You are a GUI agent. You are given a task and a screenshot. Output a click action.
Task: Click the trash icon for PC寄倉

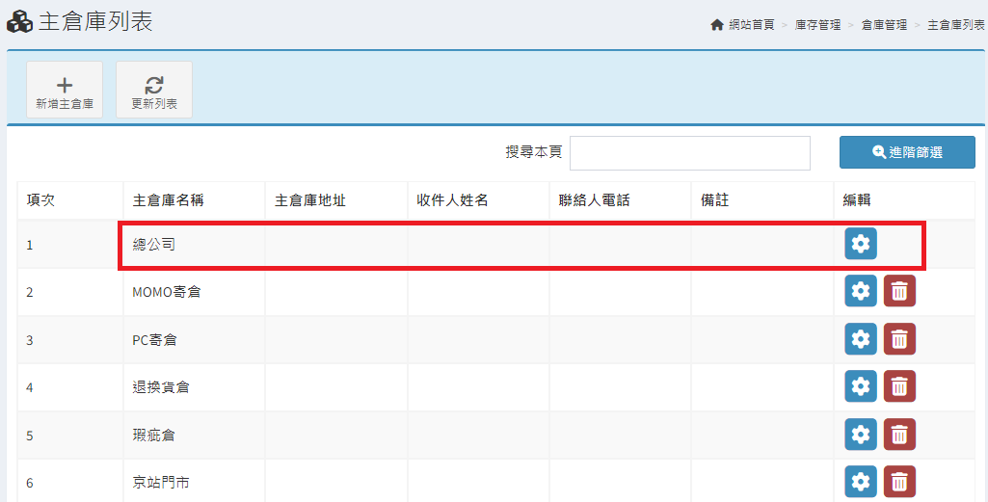pos(899,339)
